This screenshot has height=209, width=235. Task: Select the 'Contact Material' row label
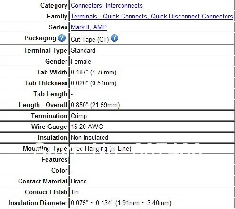coord(43,182)
